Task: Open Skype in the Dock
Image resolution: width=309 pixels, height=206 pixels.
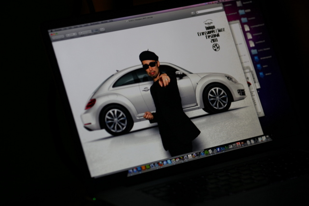Action: (169, 162)
